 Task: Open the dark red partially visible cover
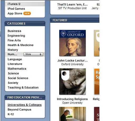coord(97,114)
